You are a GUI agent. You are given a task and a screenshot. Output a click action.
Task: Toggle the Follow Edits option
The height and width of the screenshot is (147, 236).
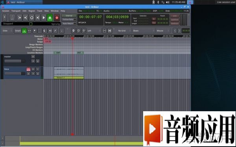coord(69,20)
